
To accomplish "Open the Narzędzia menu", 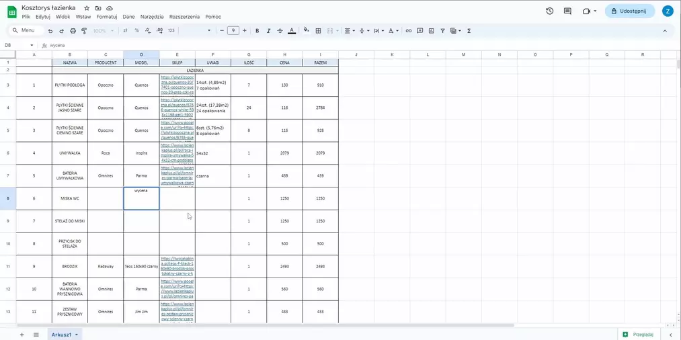I will [x=152, y=17].
